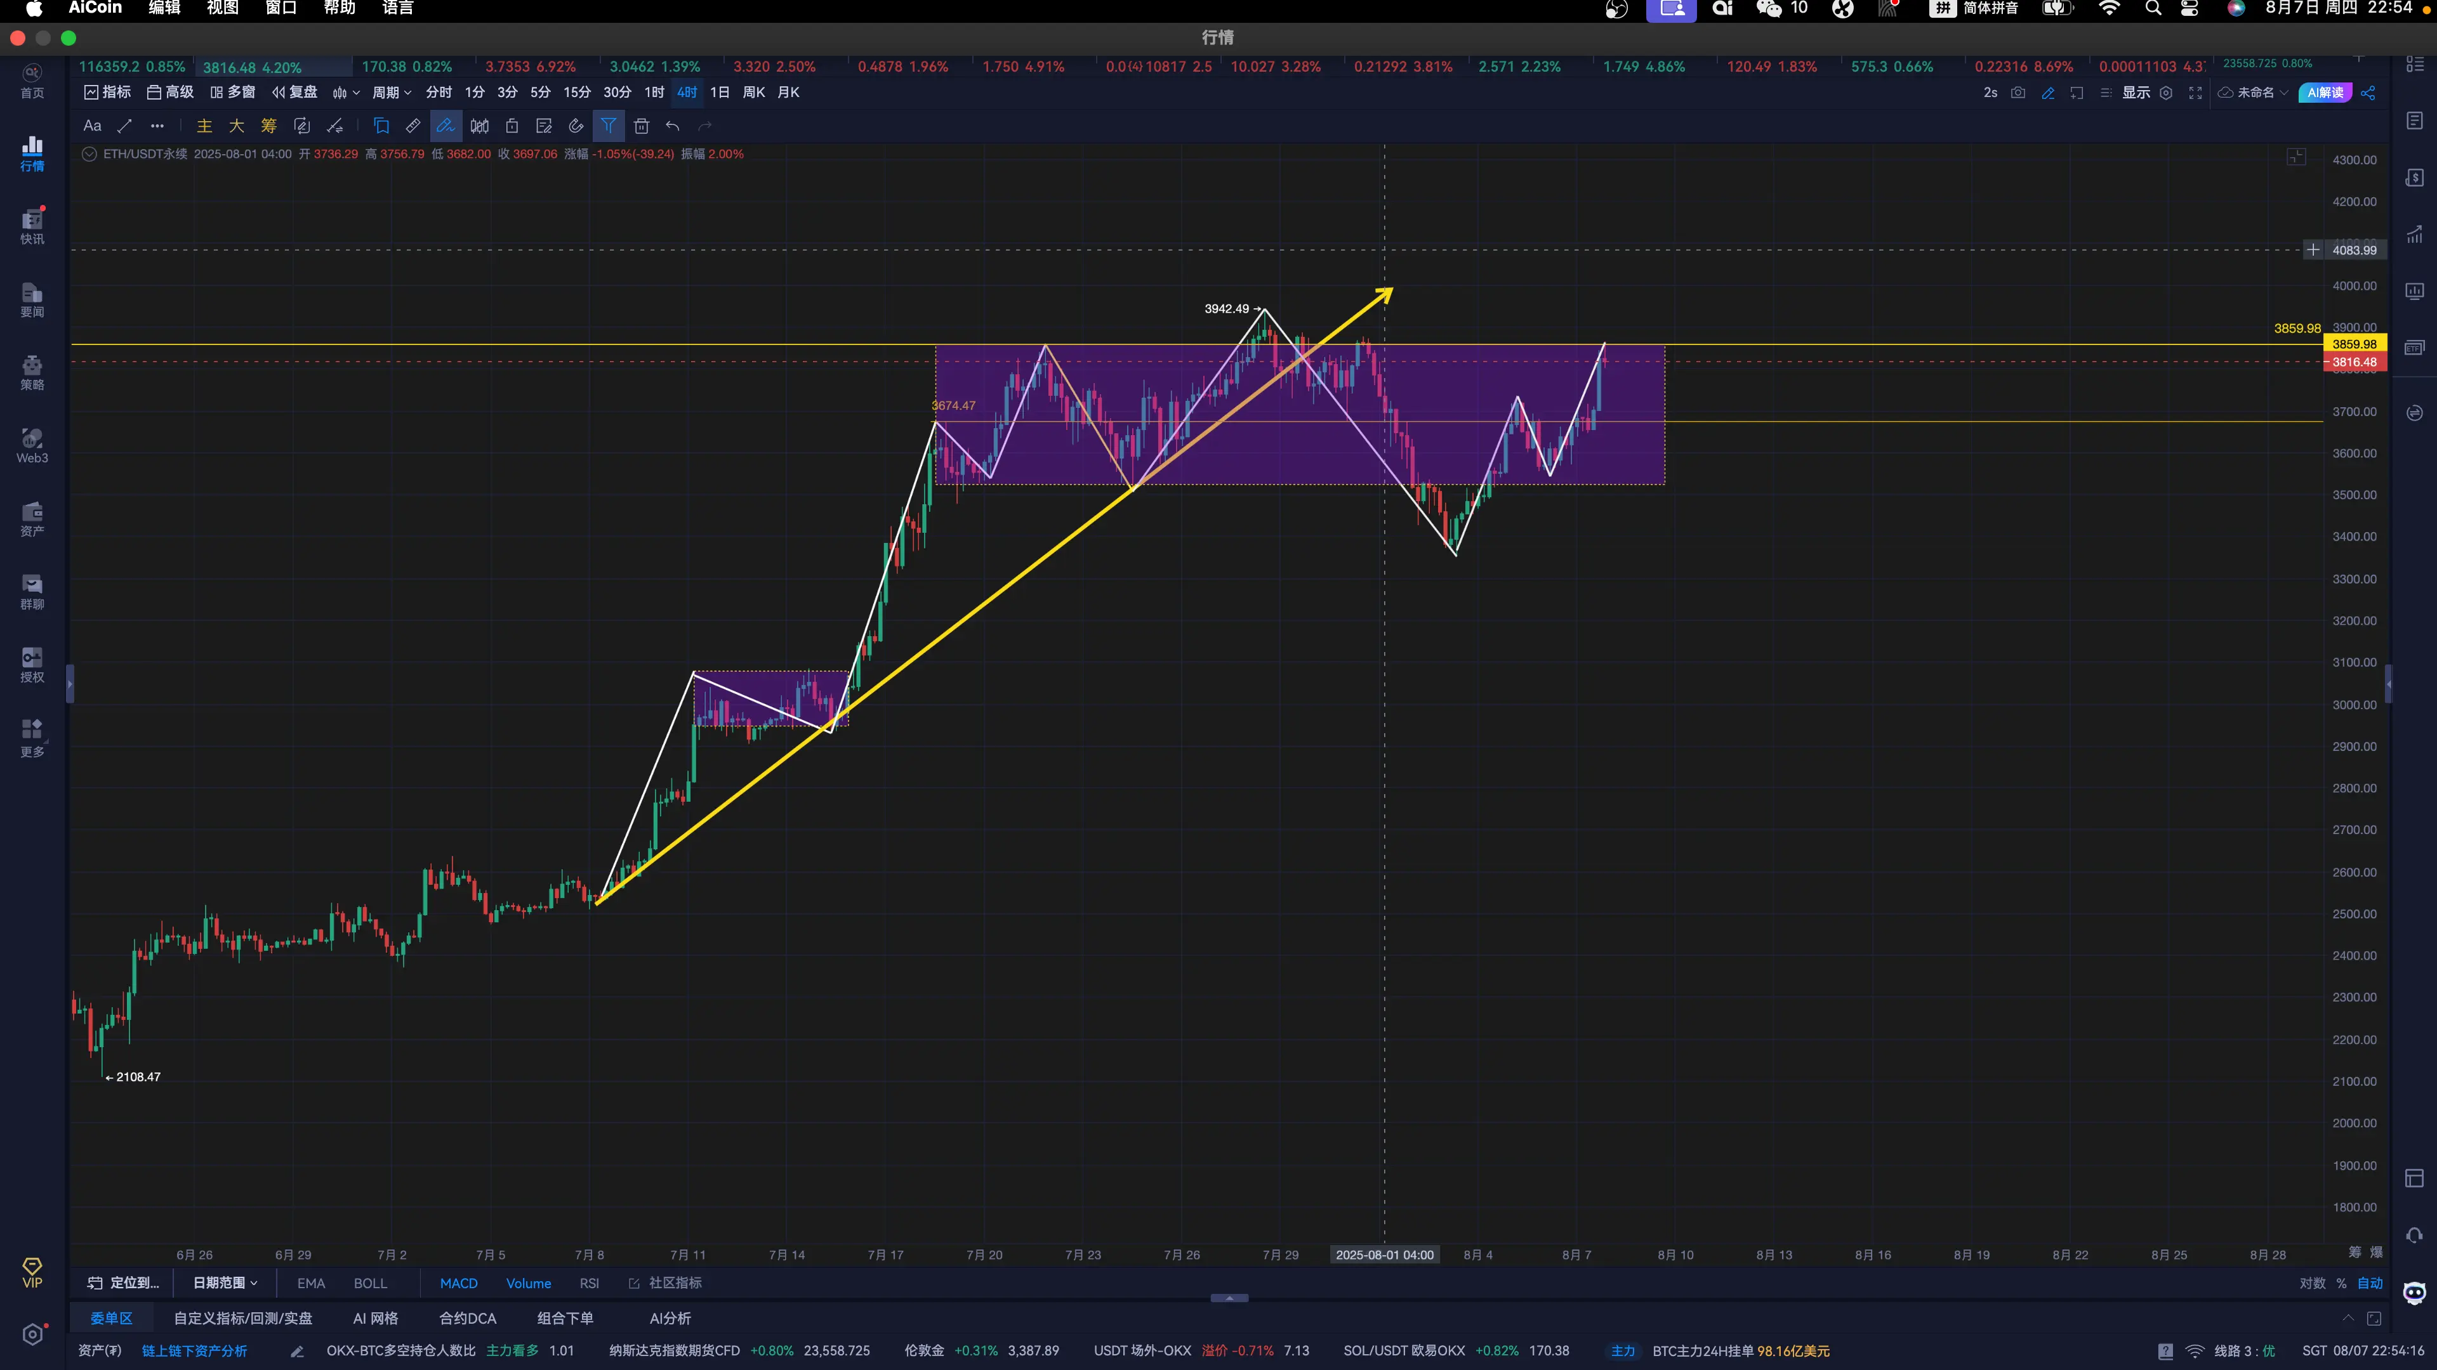
Task: Select the ruler measurement tool
Action: [413, 126]
